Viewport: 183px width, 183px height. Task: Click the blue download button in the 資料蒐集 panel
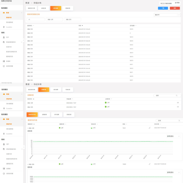(x=163, y=8)
